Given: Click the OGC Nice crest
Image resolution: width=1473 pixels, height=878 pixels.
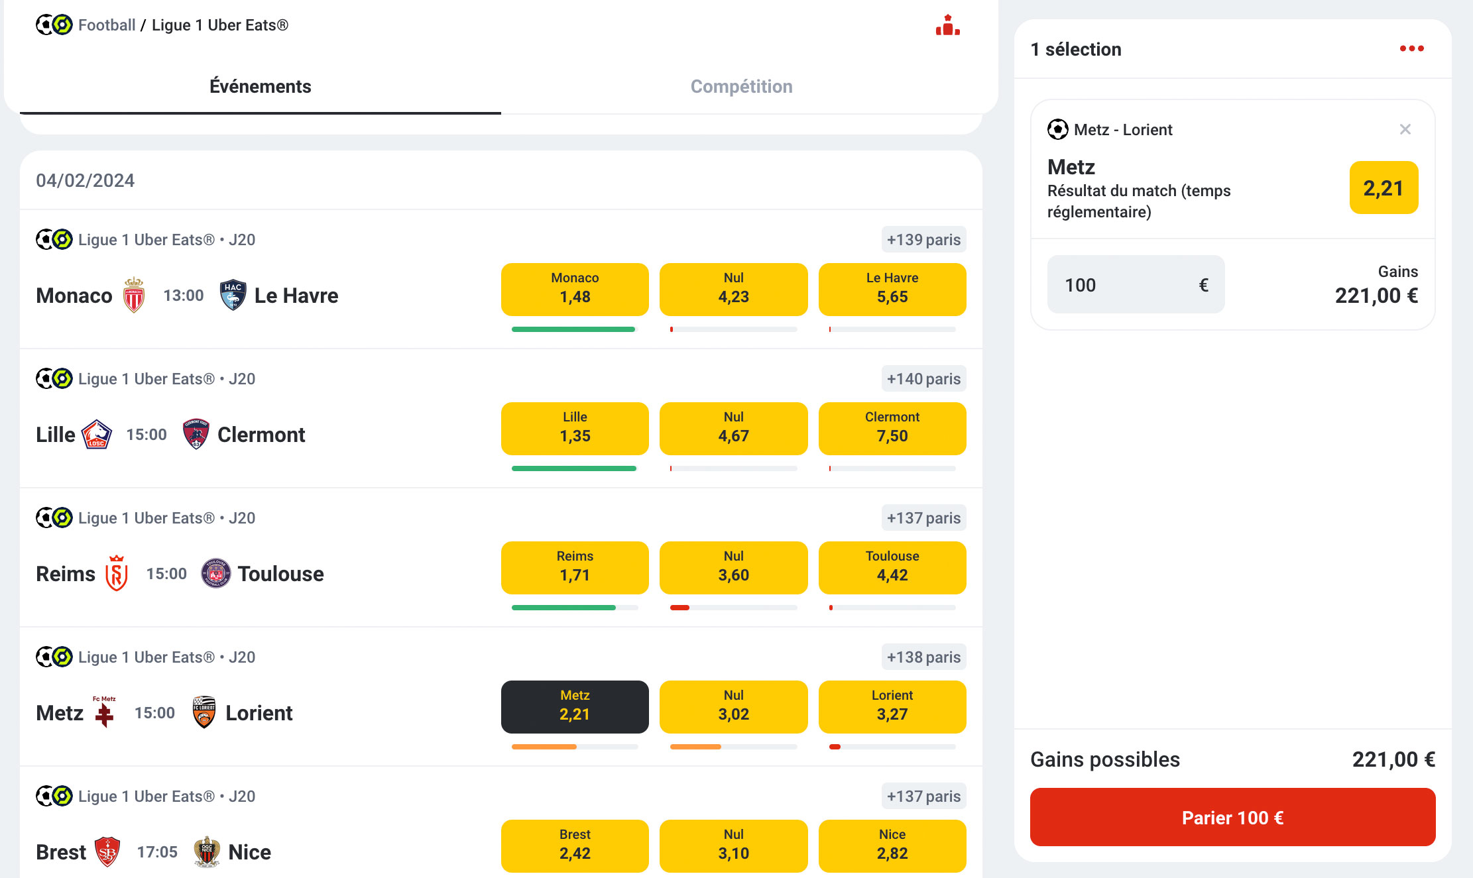Looking at the screenshot, I should [207, 851].
